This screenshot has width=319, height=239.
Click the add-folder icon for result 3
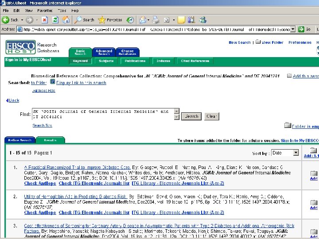[x=314, y=232]
